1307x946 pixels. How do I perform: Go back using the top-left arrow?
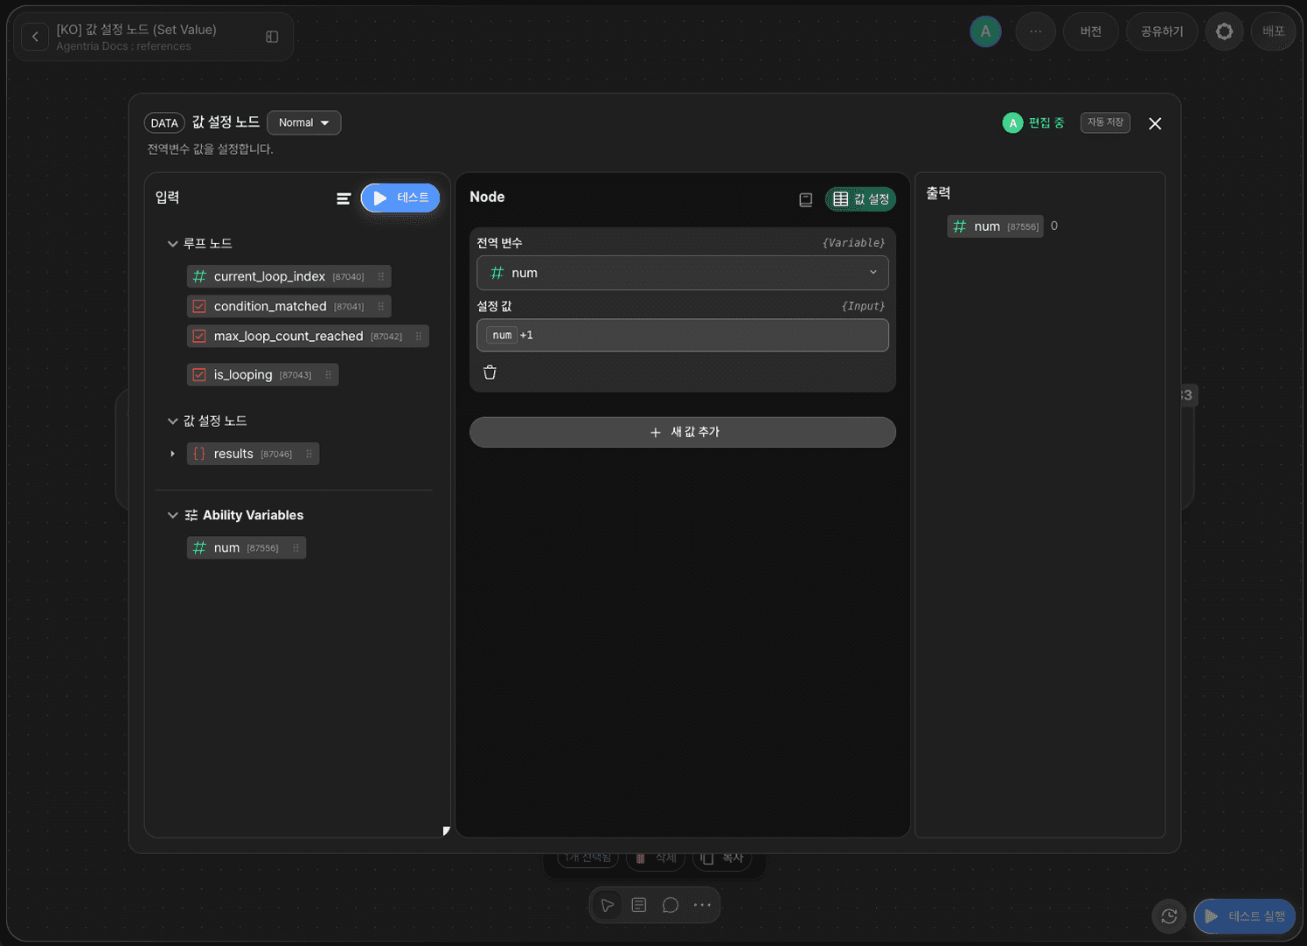point(35,37)
